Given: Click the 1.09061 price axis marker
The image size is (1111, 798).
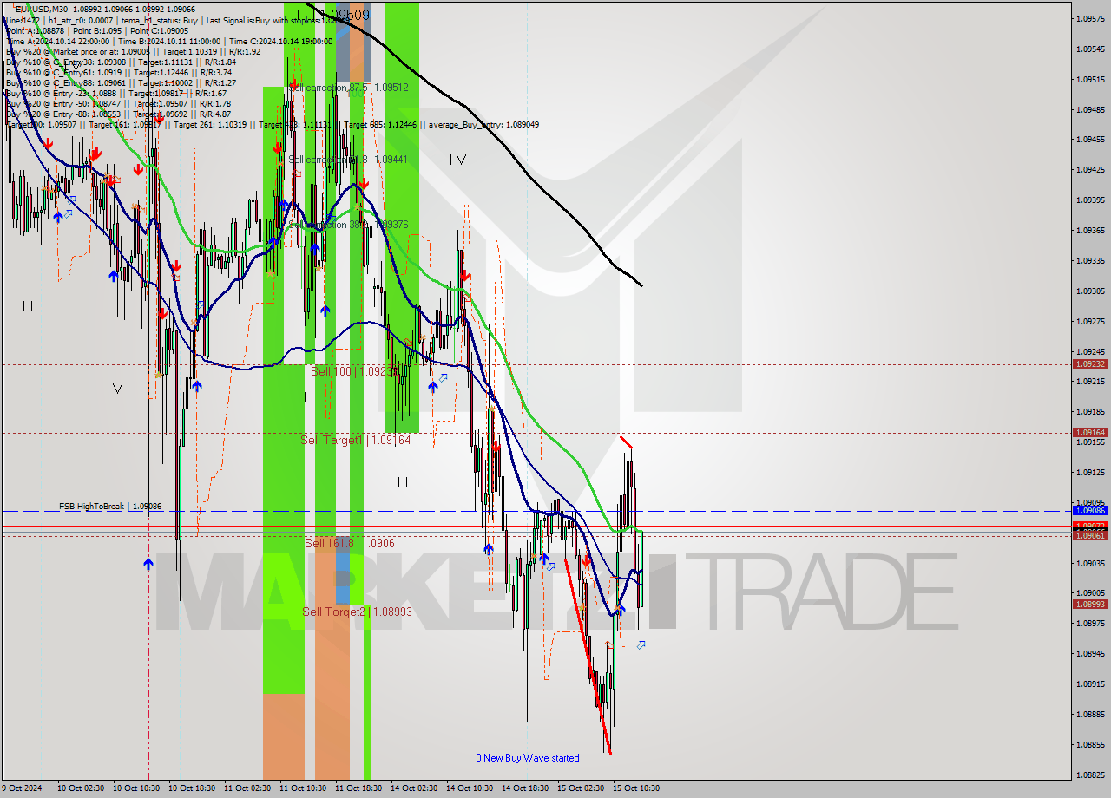Looking at the screenshot, I should [1090, 536].
